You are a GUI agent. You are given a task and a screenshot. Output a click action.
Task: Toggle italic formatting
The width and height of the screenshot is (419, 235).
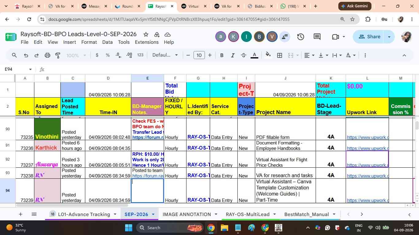pos(233,55)
